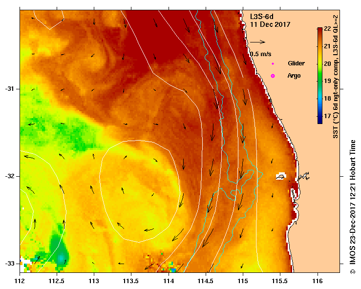Click the 112 longitude axis label

click(20, 281)
